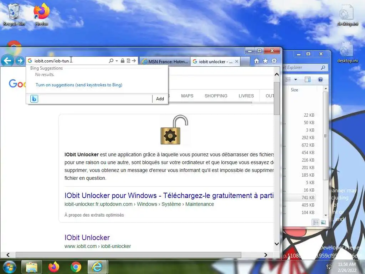This screenshot has height=274, width=365.
Task: Click Explorer window search magnifier icon
Action: [x=323, y=67]
